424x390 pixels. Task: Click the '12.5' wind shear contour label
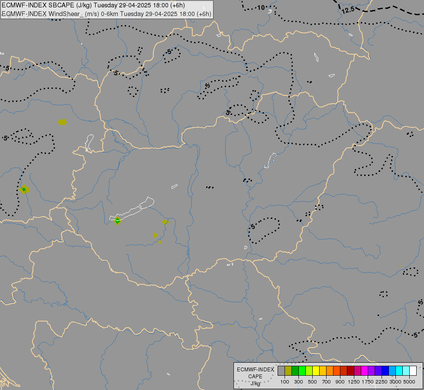click(x=348, y=10)
